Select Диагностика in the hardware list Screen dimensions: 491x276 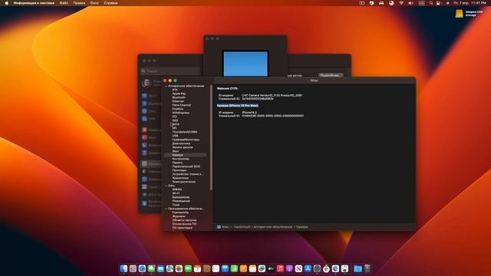[181, 143]
